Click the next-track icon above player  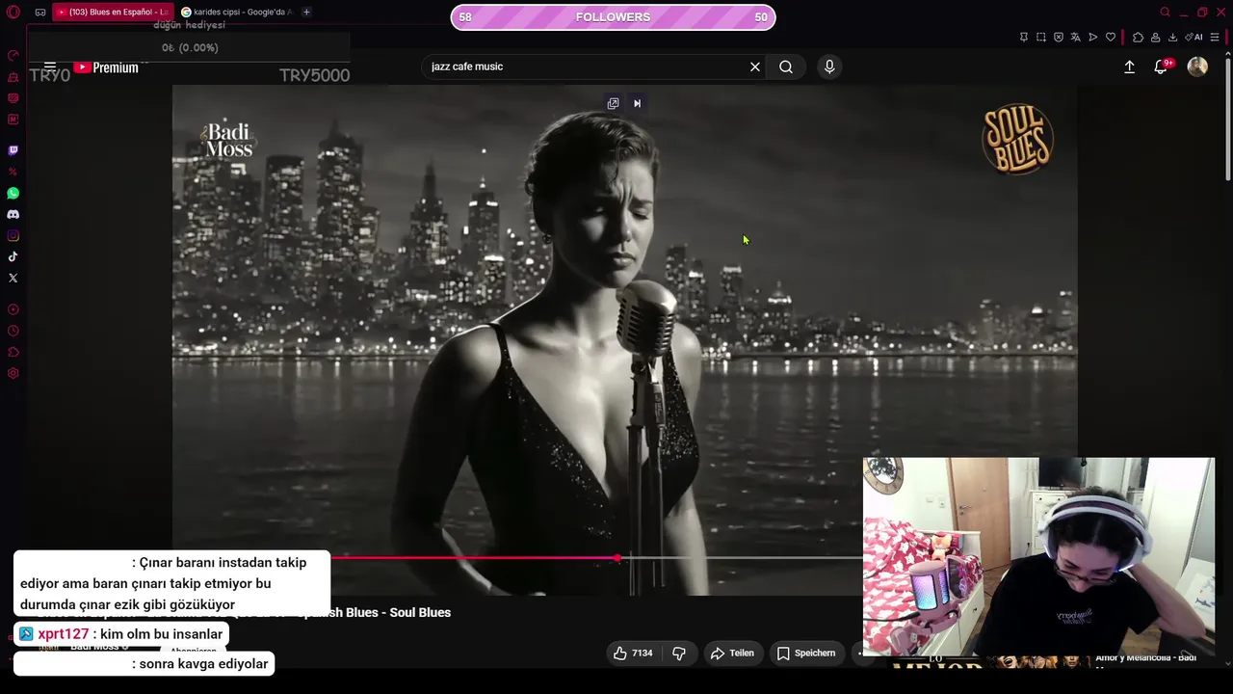tap(637, 103)
